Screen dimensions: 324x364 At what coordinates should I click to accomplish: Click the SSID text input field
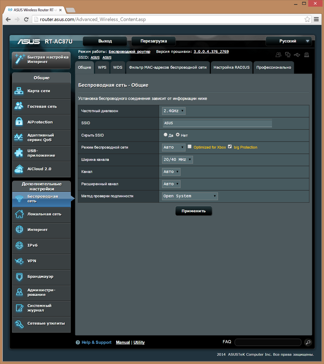coord(217,123)
